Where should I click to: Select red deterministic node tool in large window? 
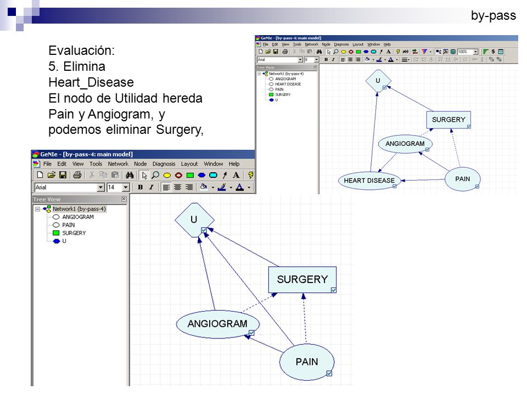click(x=178, y=176)
